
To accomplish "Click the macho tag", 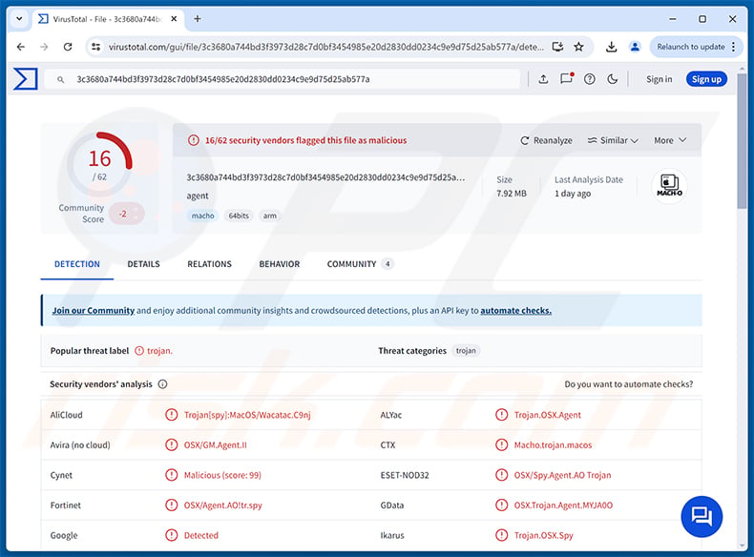I will click(x=202, y=216).
